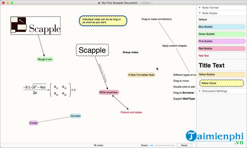Screen dimensions: 247x148
Task: Select 'Different types of co' note
Action: 184,75
